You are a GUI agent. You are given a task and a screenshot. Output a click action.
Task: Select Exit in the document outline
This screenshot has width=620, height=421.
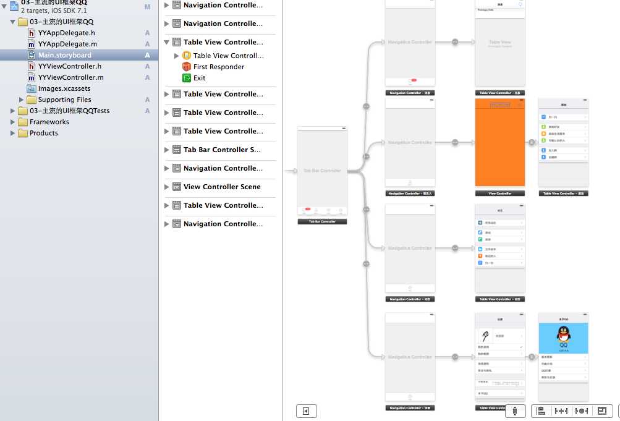[x=199, y=78]
